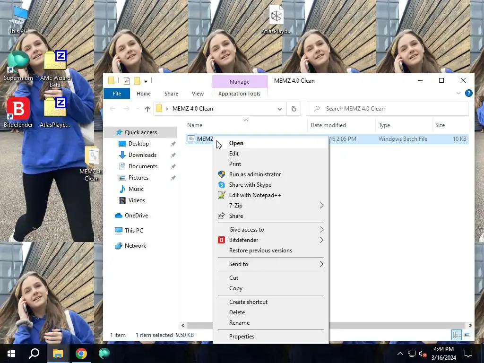The width and height of the screenshot is (484, 363).
Task: Open OneDrive in the navigation pane
Action: pos(136,216)
